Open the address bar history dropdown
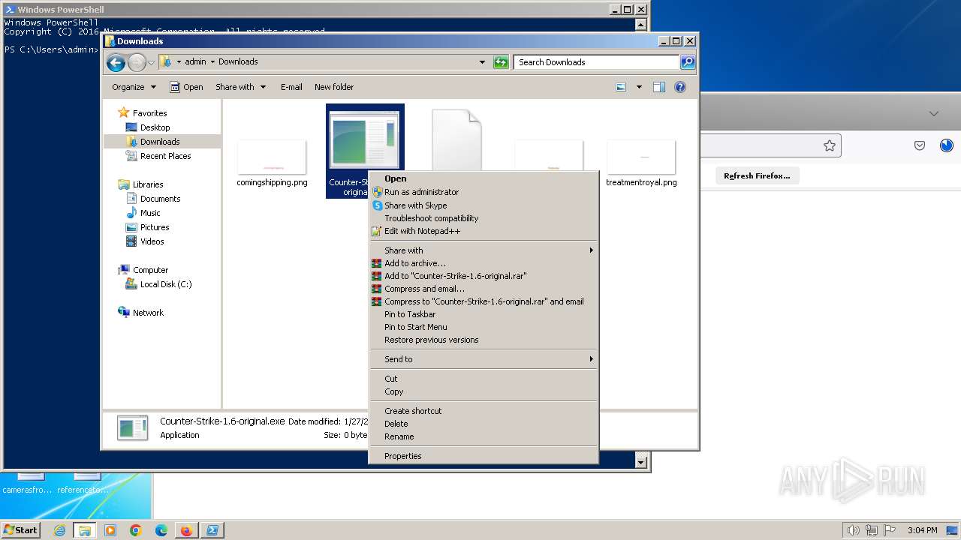This screenshot has width=961, height=540. pyautogui.click(x=482, y=62)
